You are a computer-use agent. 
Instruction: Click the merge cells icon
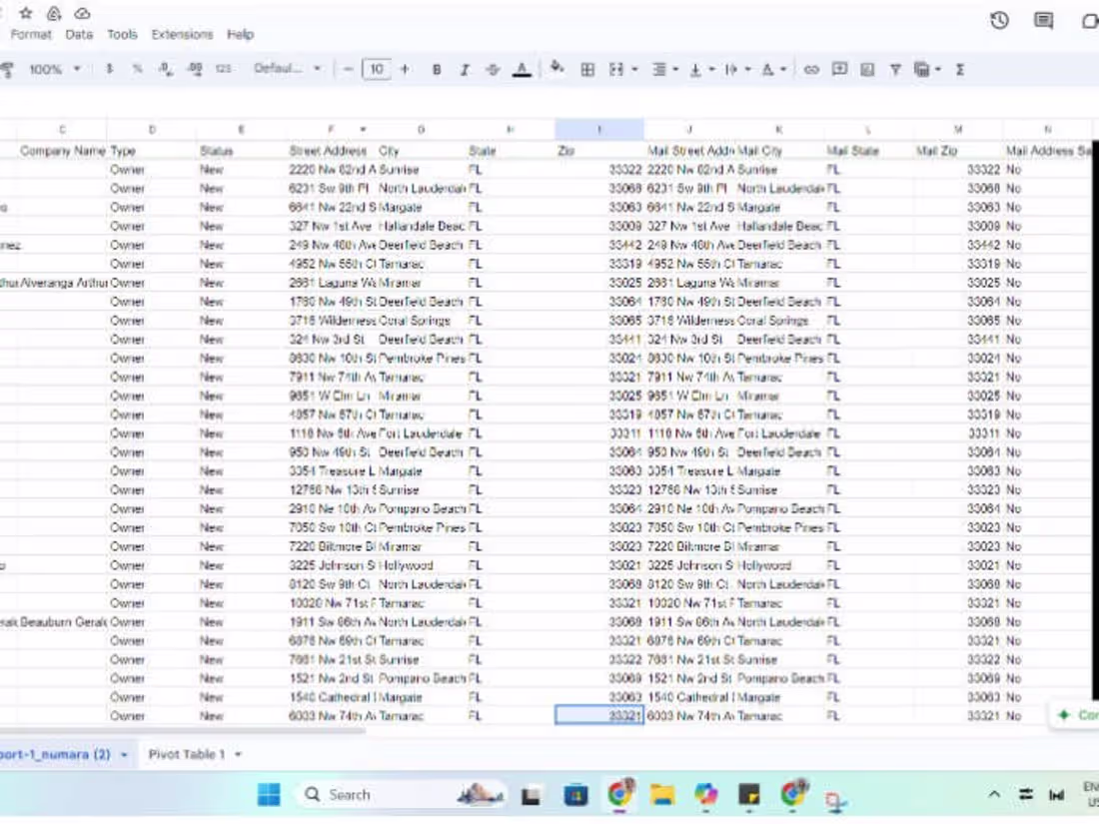tap(616, 69)
